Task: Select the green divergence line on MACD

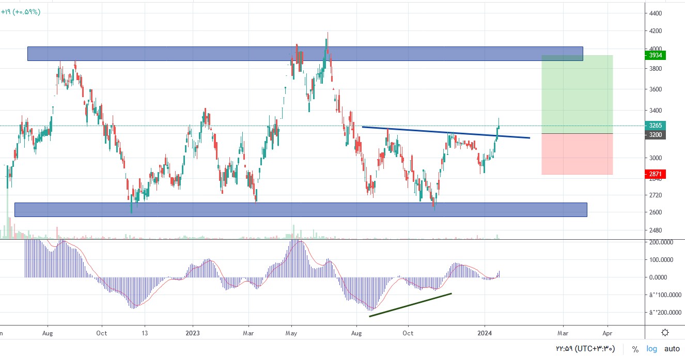Action: 411,305
